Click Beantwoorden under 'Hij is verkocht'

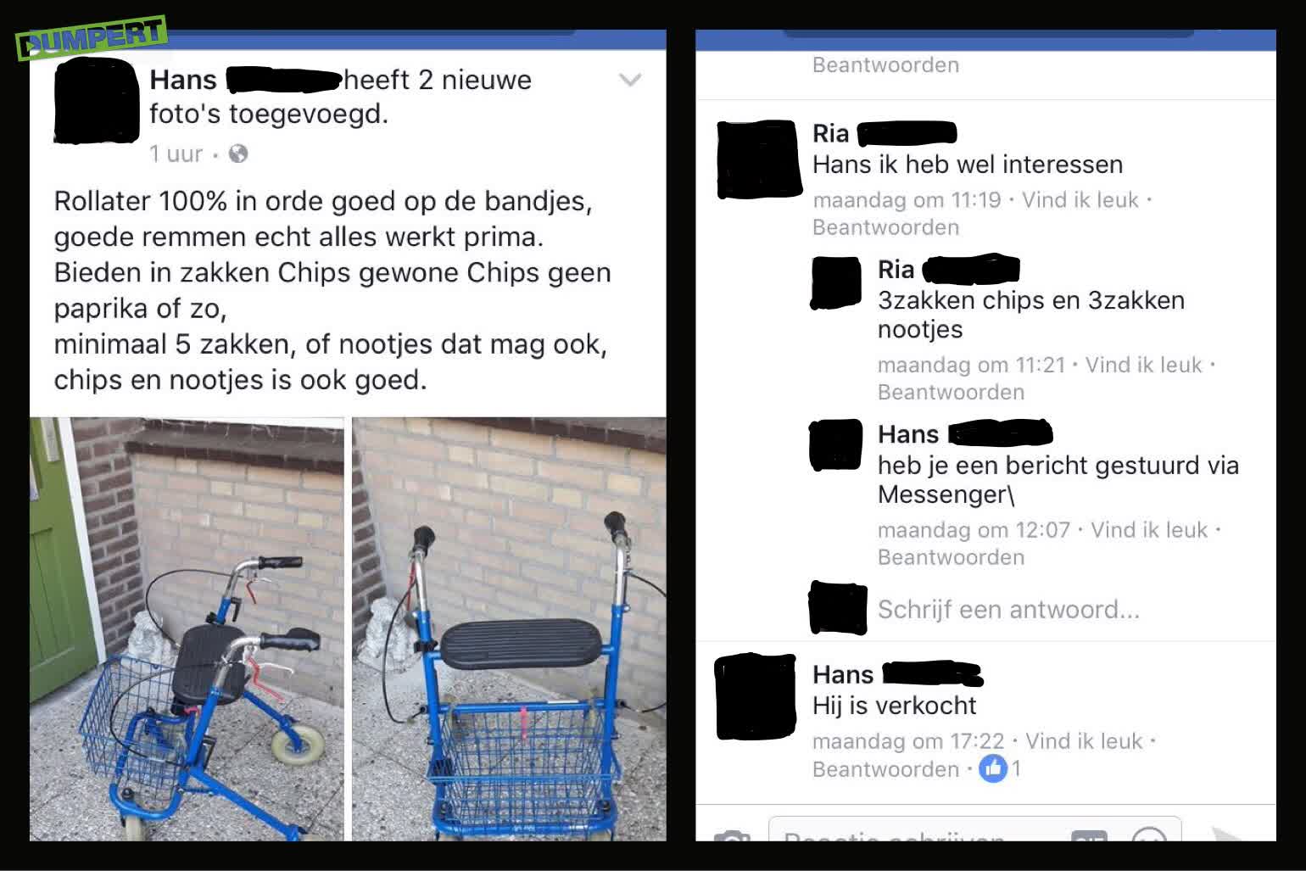click(885, 769)
